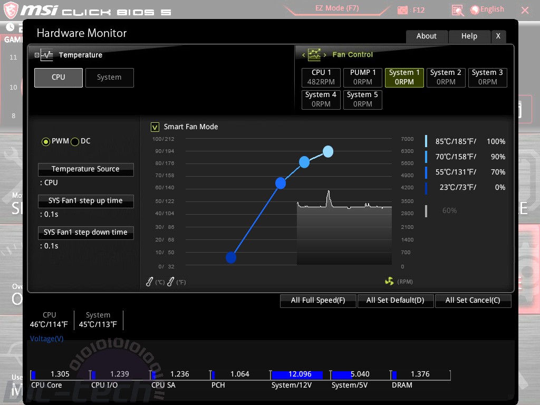Click the System/5V 5.040 voltage bar
The width and height of the screenshot is (540, 405).
point(361,374)
